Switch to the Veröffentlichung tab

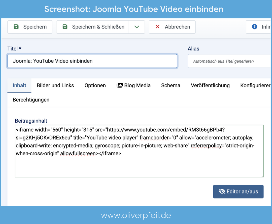pos(210,86)
